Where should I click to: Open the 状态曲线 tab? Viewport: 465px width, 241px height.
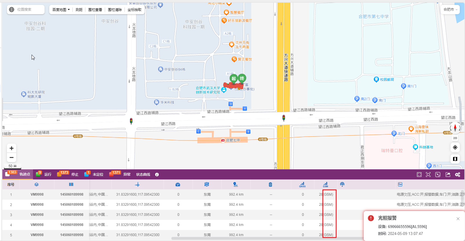point(143,175)
